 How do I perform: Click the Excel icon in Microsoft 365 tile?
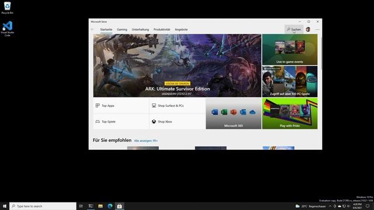pyautogui.click(x=224, y=112)
